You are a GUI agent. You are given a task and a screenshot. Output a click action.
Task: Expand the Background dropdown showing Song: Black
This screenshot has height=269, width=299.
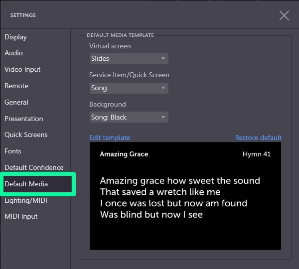tap(129, 118)
